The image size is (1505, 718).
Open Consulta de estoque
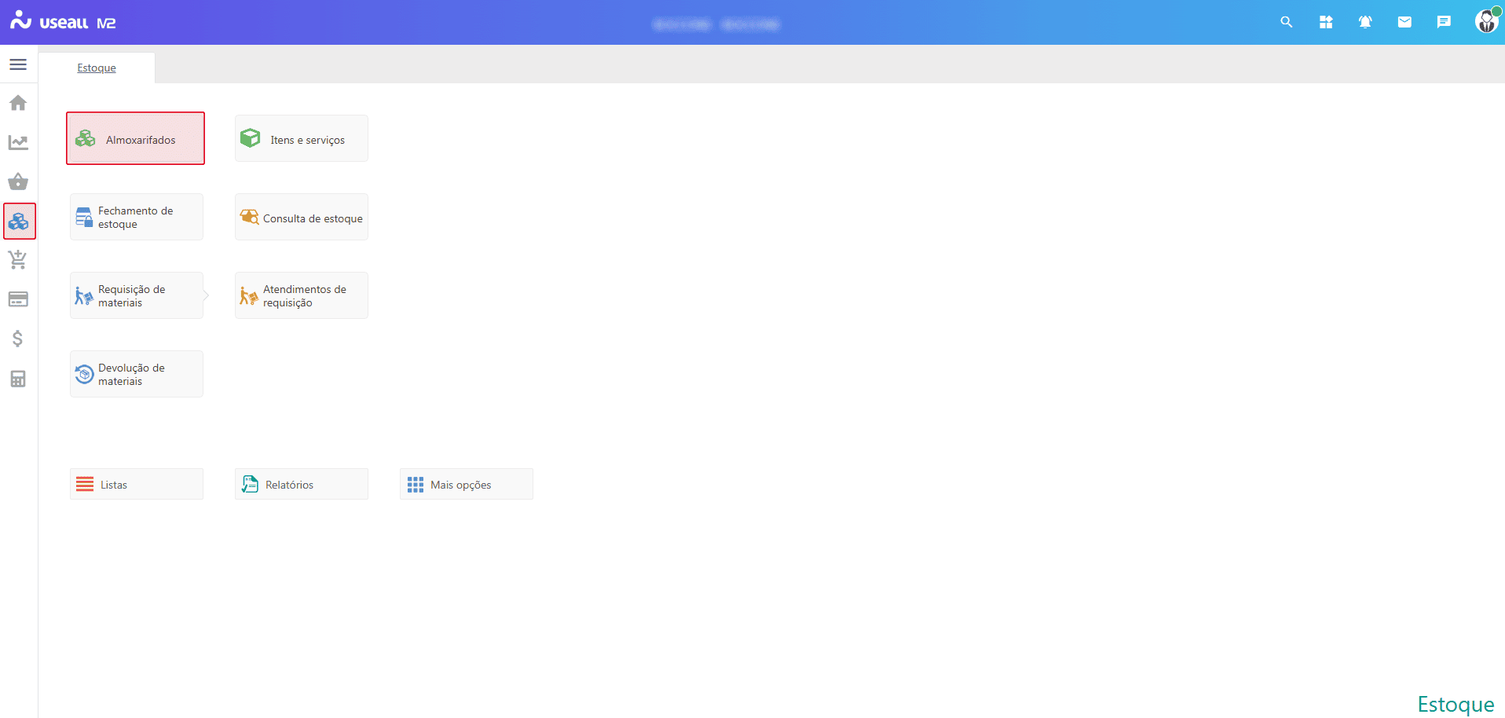pyautogui.click(x=302, y=218)
